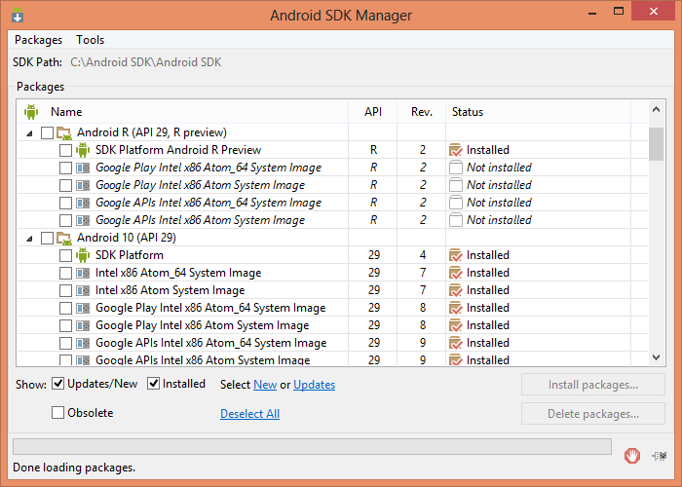Viewport: 682px width, 487px height.
Task: Click system image icon for Google APIs Atom R
Action: [83, 220]
